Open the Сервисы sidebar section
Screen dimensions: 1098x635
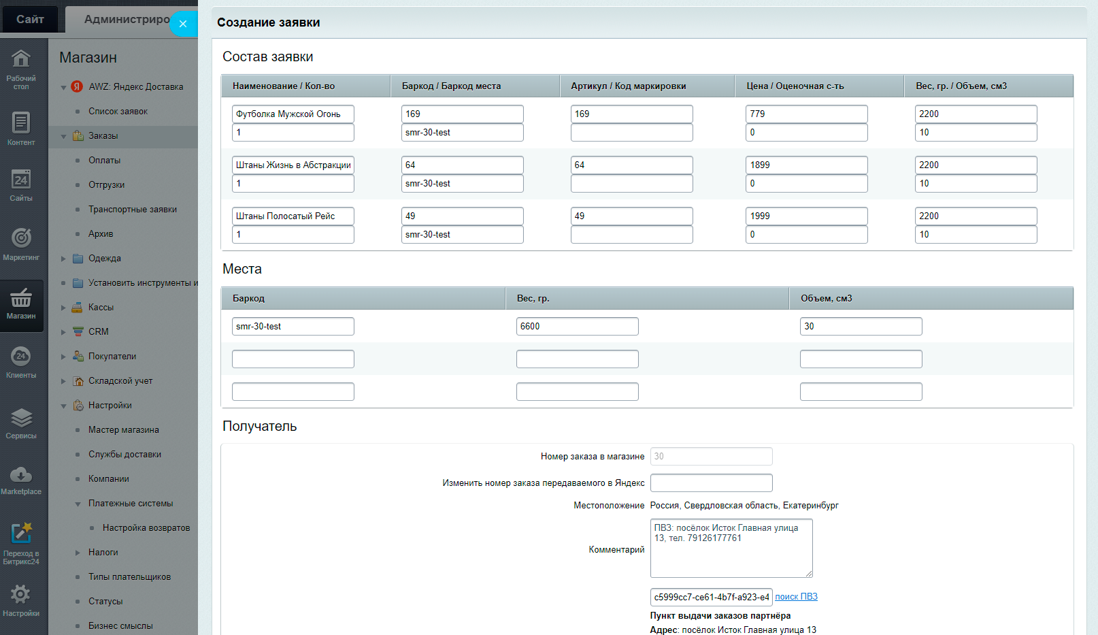coord(21,423)
